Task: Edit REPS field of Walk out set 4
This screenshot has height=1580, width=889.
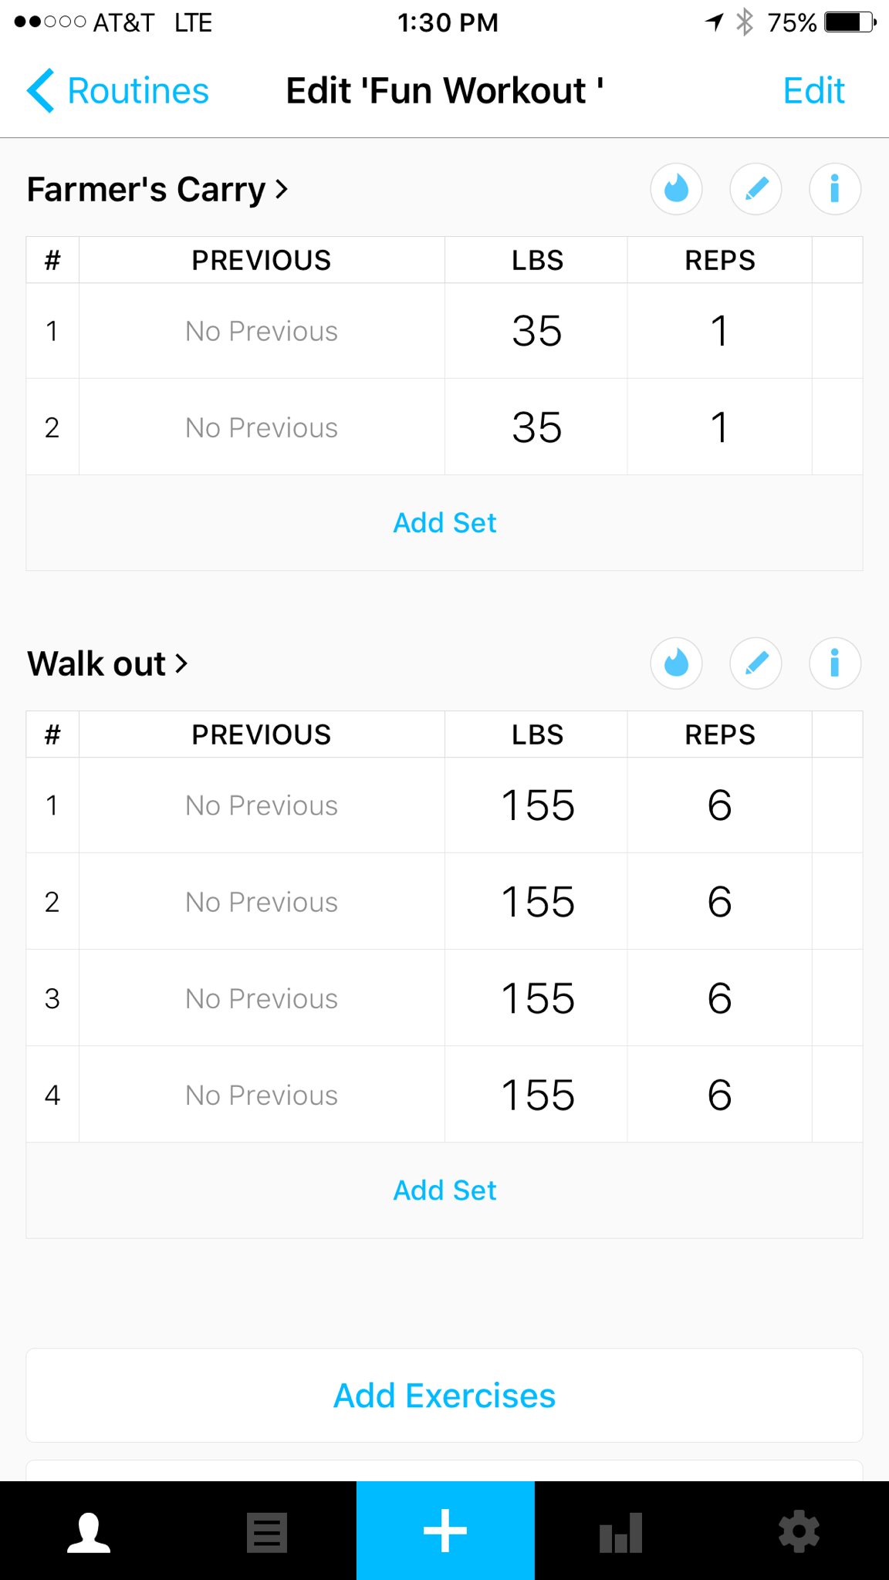Action: coord(719,1095)
